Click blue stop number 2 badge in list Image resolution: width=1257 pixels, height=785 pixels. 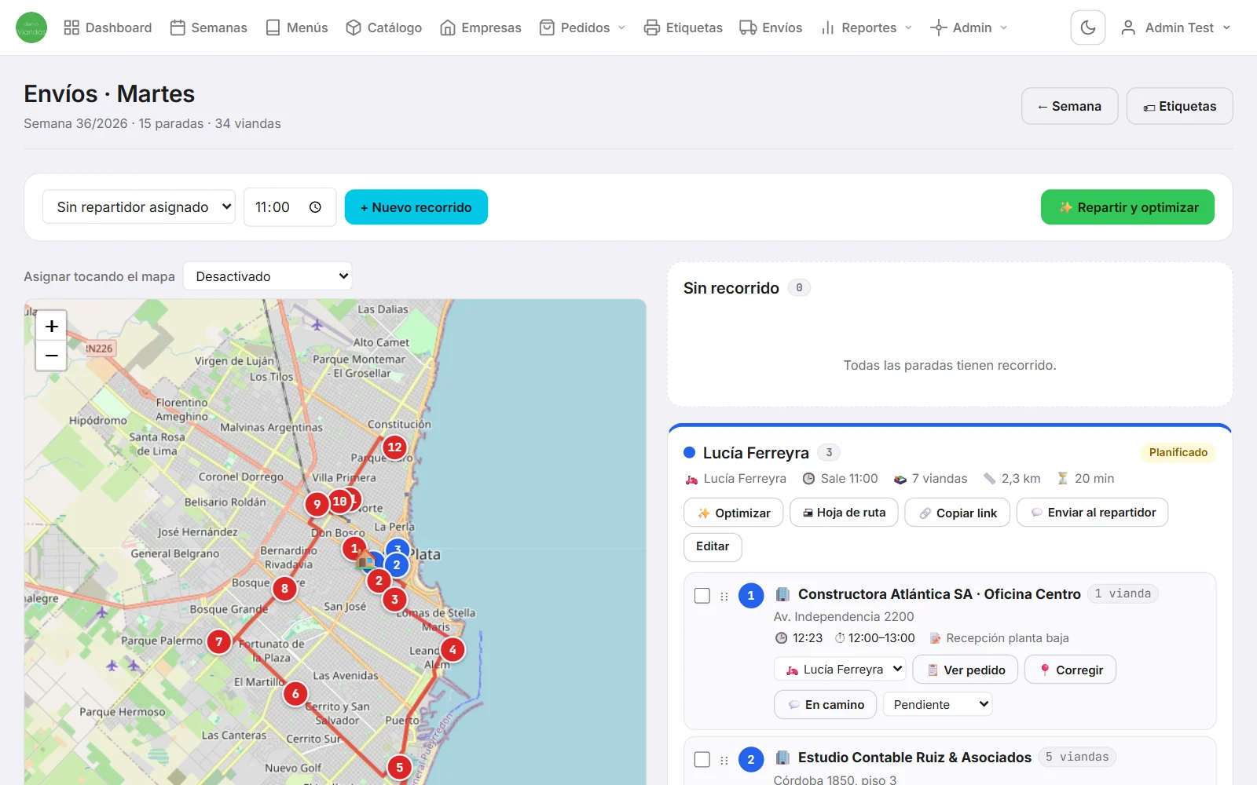[751, 759]
